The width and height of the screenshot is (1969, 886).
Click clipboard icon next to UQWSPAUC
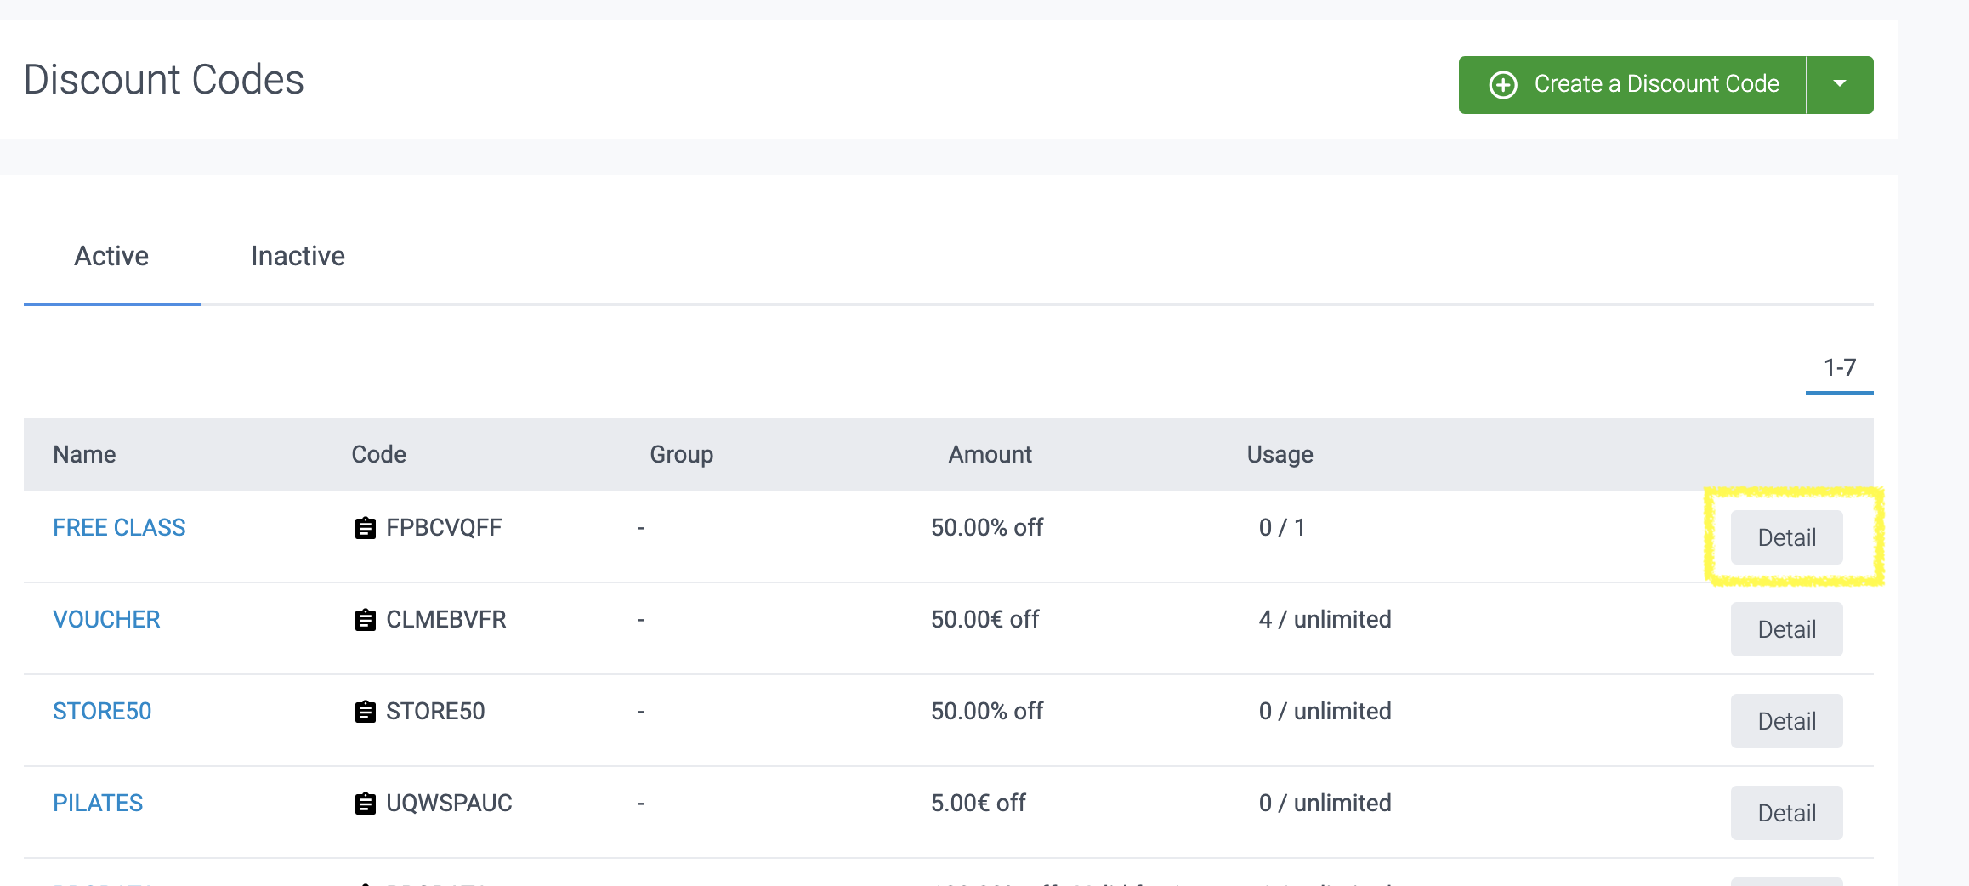365,804
